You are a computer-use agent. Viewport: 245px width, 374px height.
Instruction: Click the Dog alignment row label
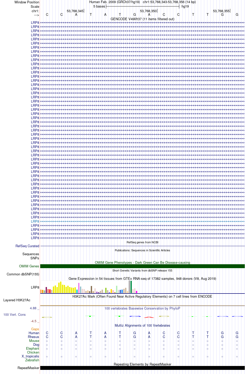tap(36, 345)
